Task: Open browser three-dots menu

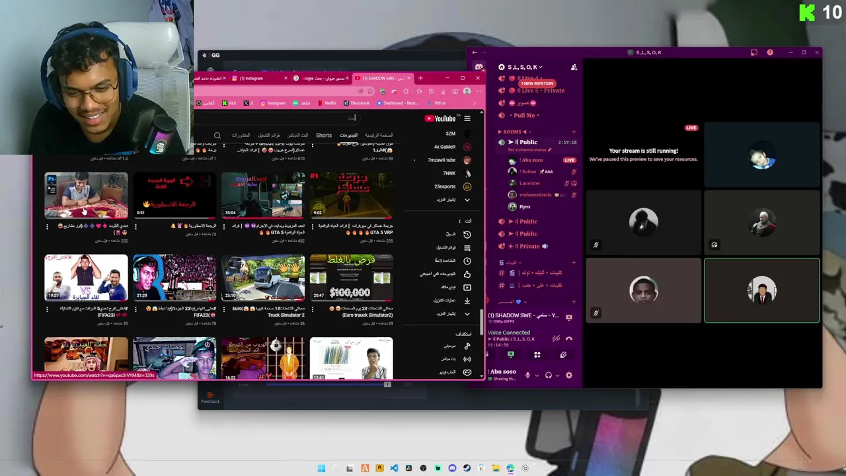Action: pyautogui.click(x=478, y=92)
